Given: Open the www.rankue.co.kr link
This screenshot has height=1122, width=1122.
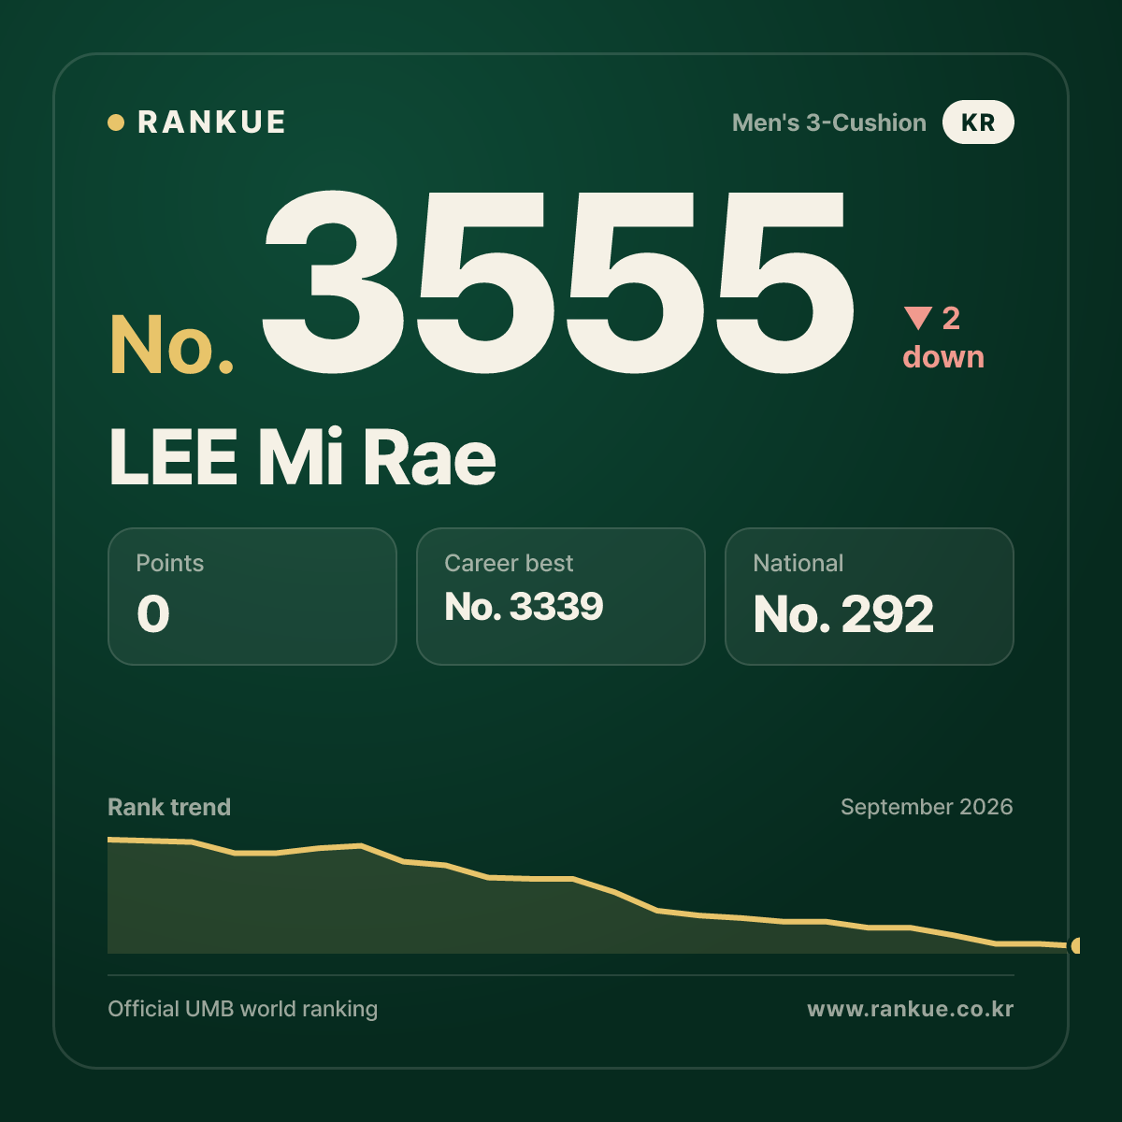Looking at the screenshot, I should coord(911,1009).
